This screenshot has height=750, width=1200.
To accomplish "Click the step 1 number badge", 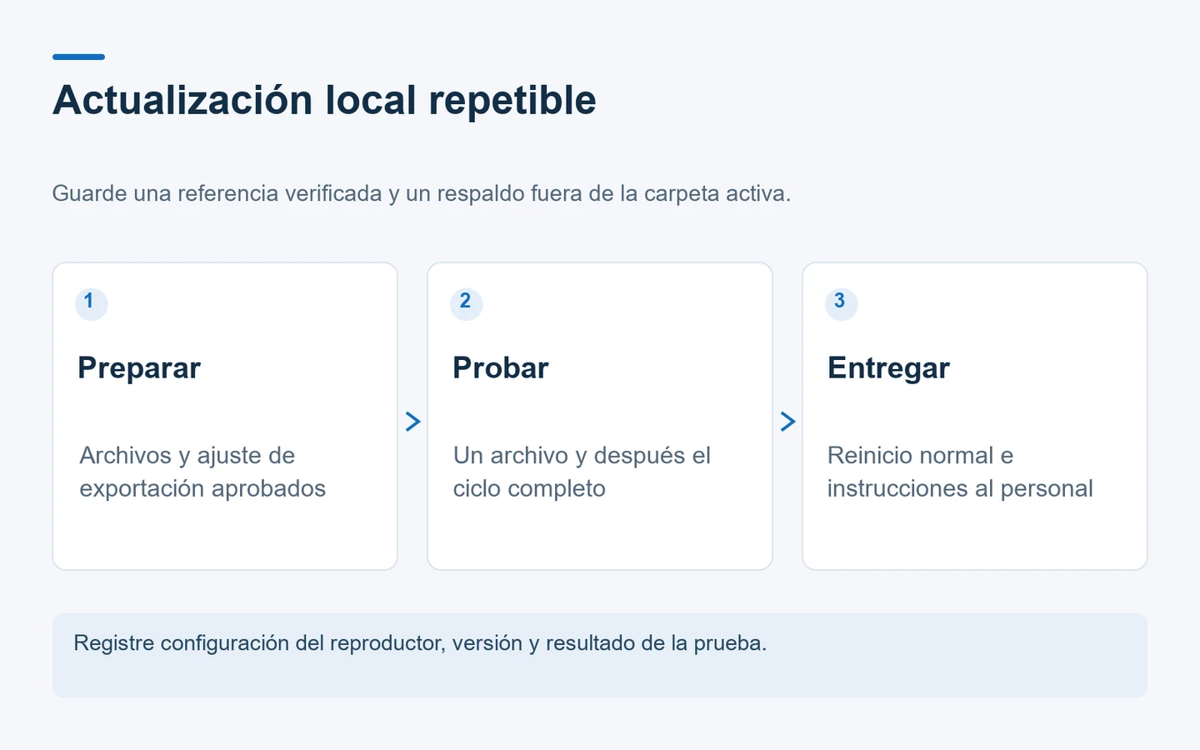I will (x=91, y=303).
